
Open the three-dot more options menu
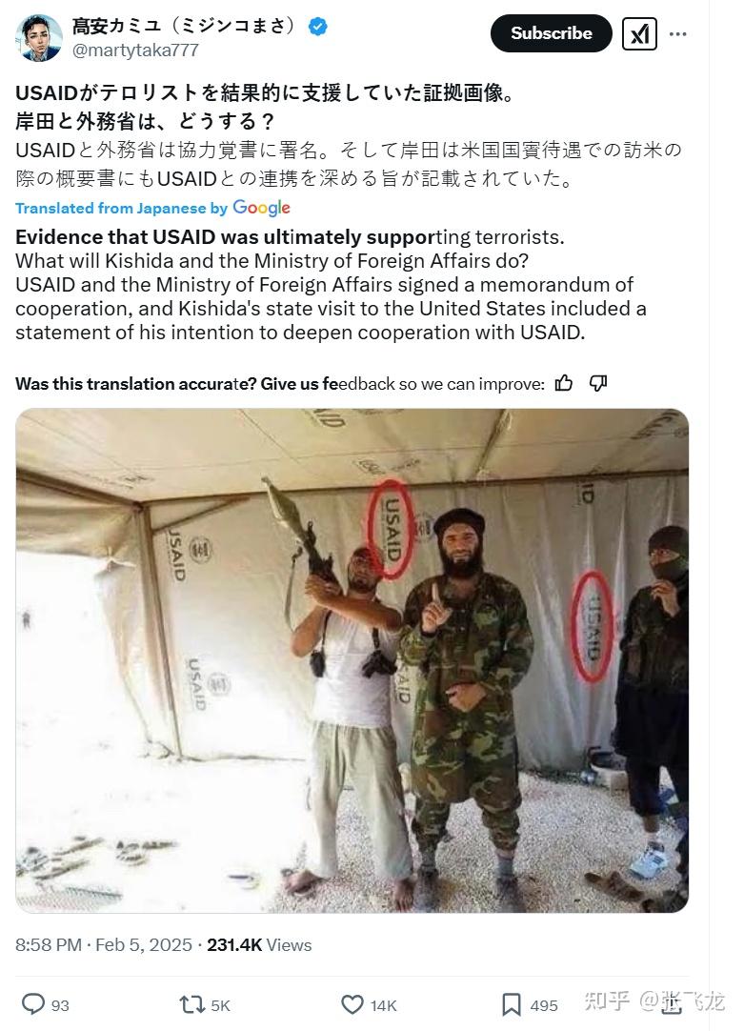(x=677, y=34)
